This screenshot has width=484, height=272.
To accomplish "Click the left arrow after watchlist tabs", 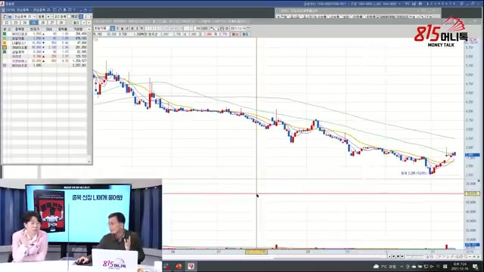I will (84, 23).
